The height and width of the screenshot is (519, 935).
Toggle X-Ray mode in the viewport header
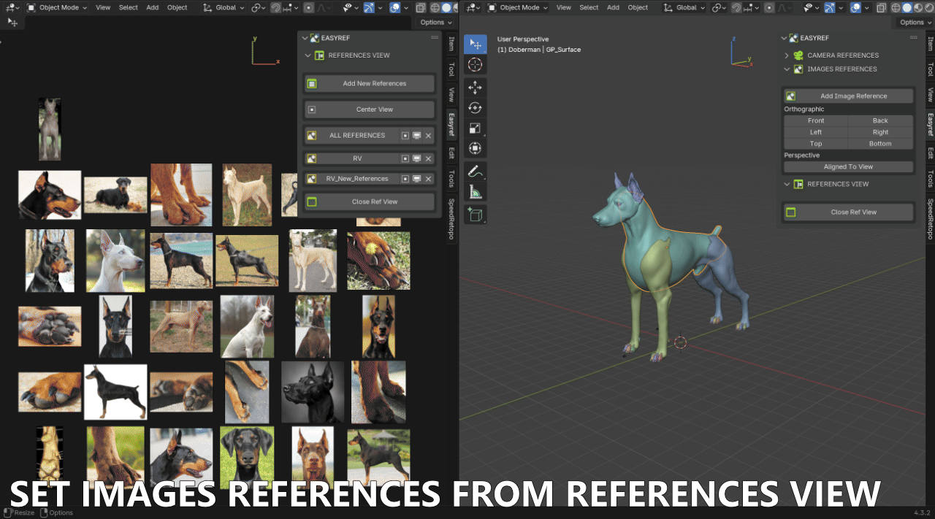(882, 7)
